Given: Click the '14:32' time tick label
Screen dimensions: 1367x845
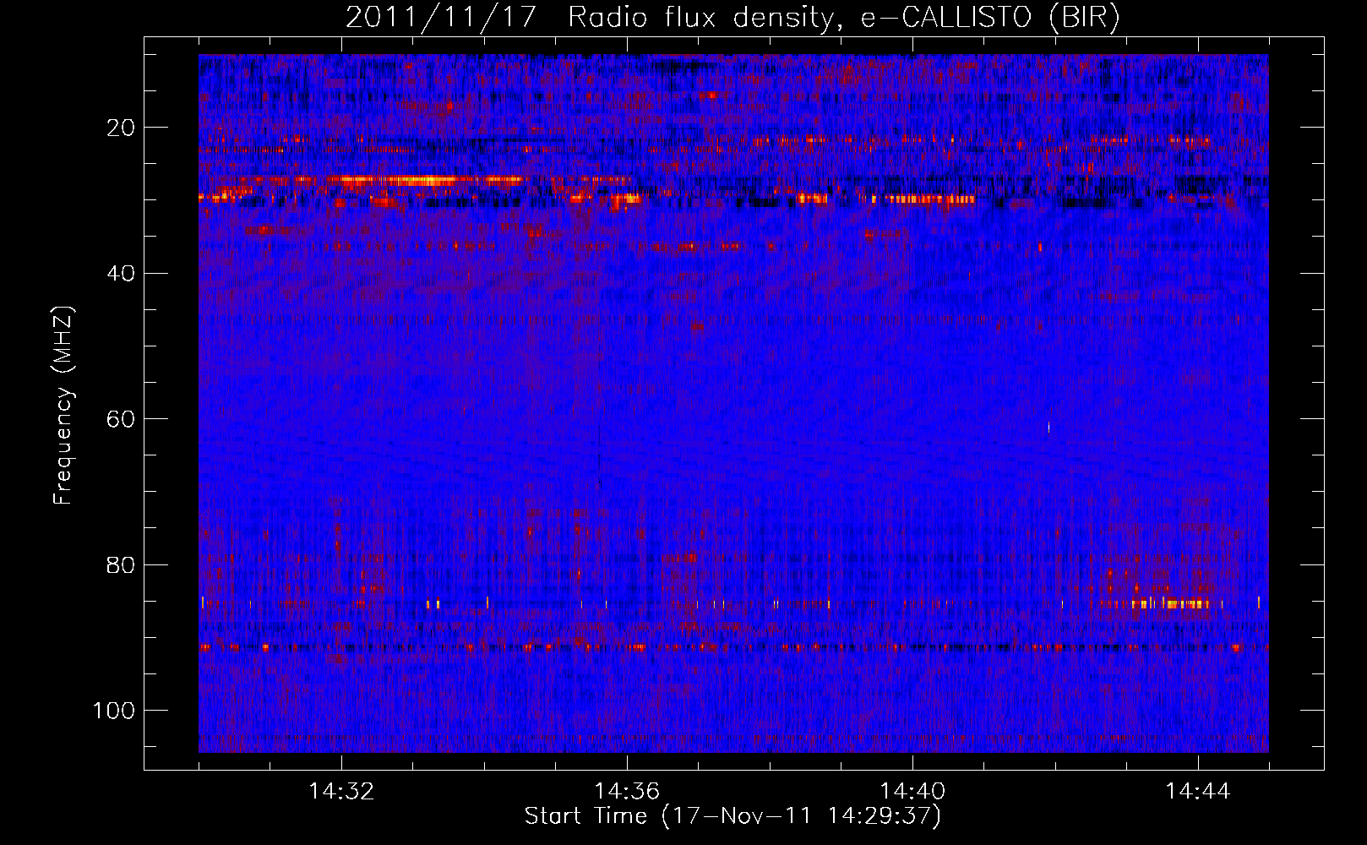Looking at the screenshot, I should click(x=341, y=792).
